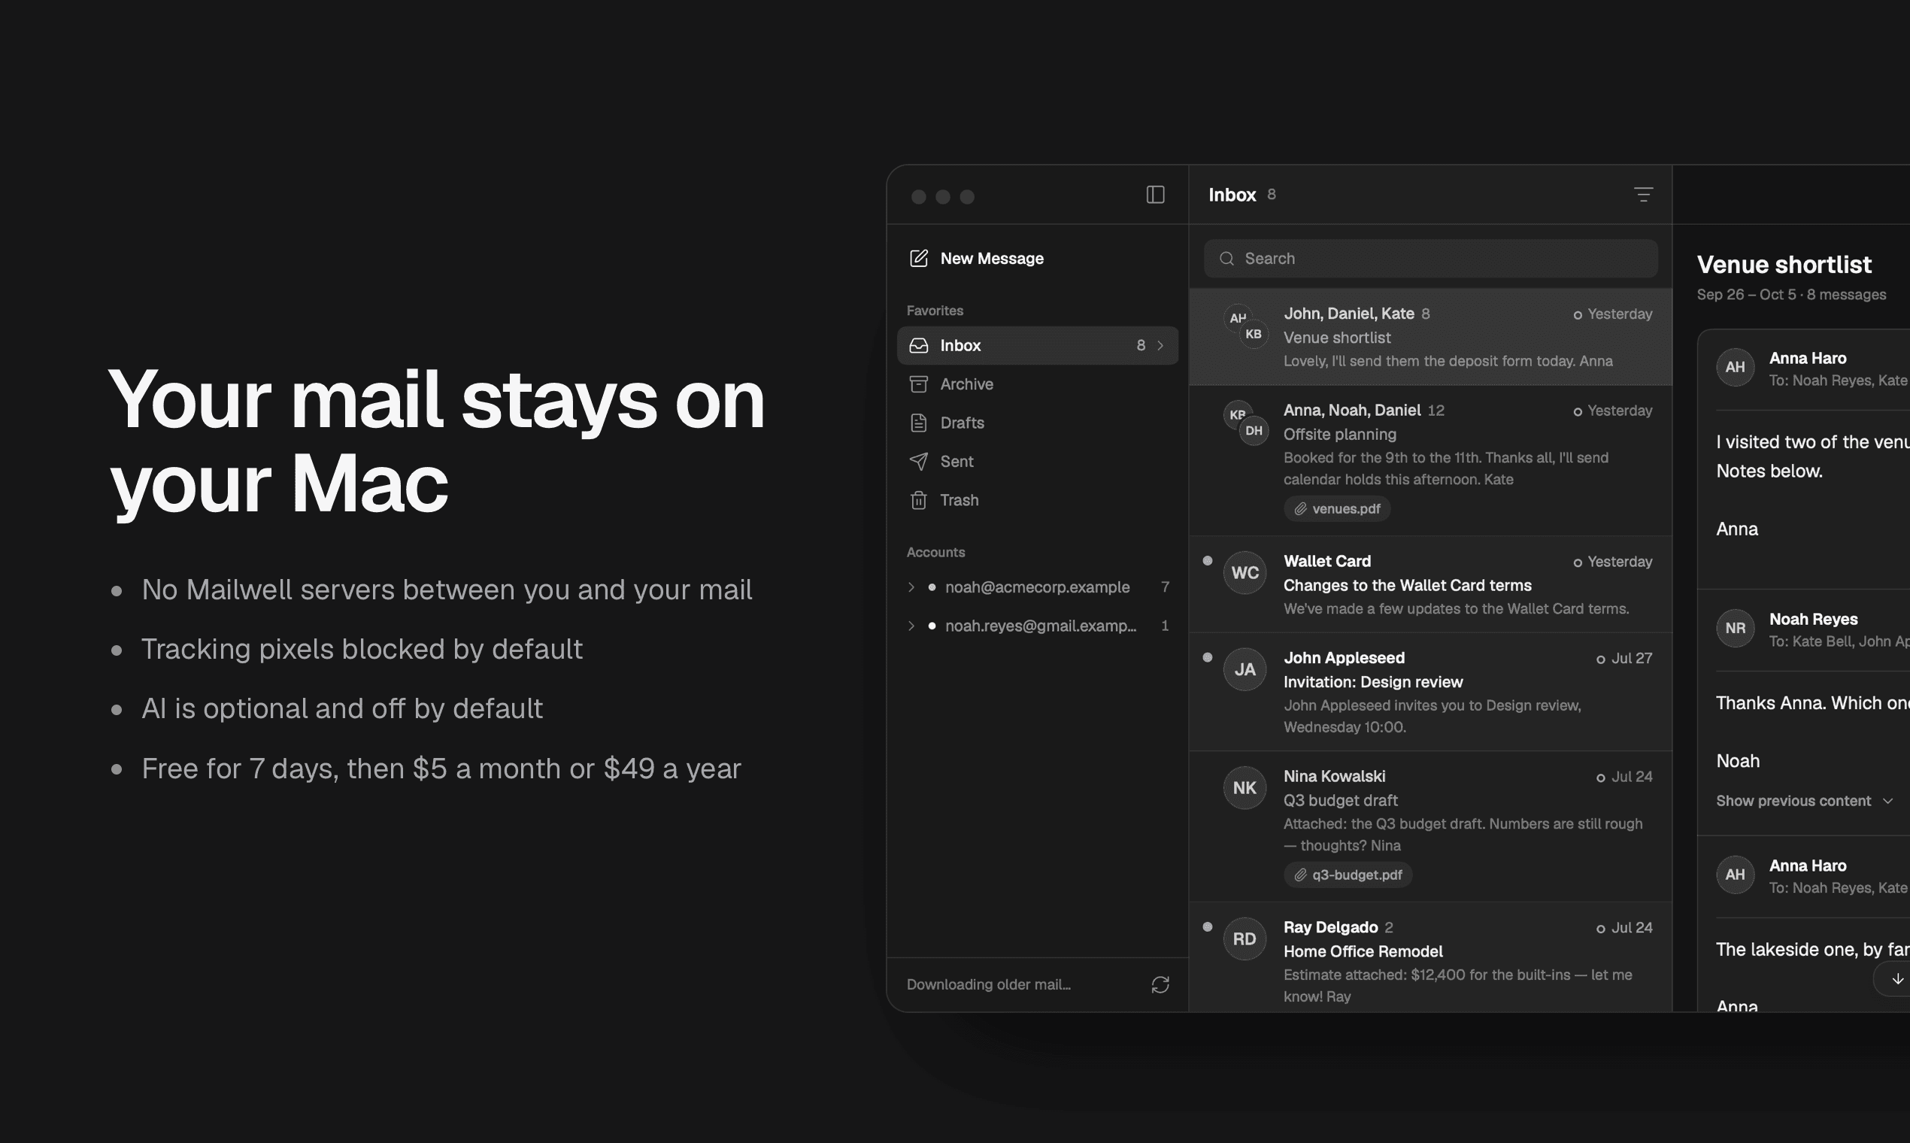Click the New Message compose icon
This screenshot has width=1910, height=1143.
pos(918,258)
